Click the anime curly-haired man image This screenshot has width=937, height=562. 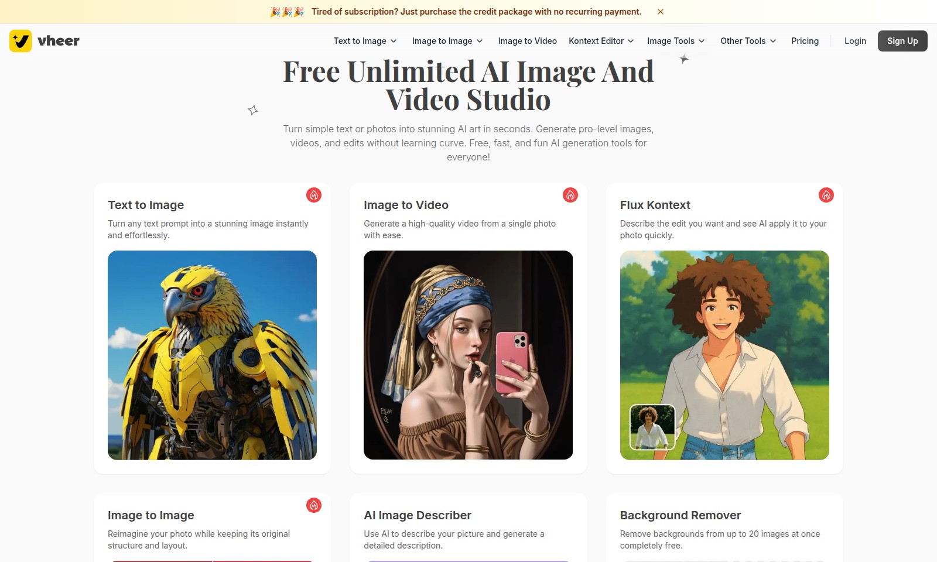pos(724,355)
